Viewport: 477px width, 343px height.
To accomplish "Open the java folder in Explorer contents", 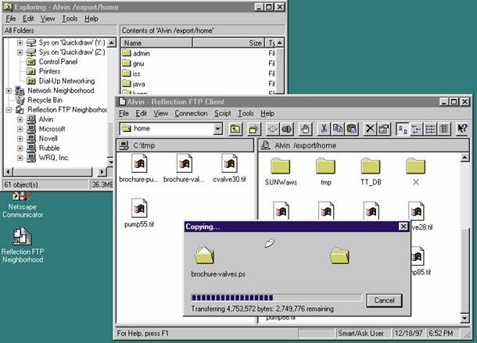I will tap(134, 84).
